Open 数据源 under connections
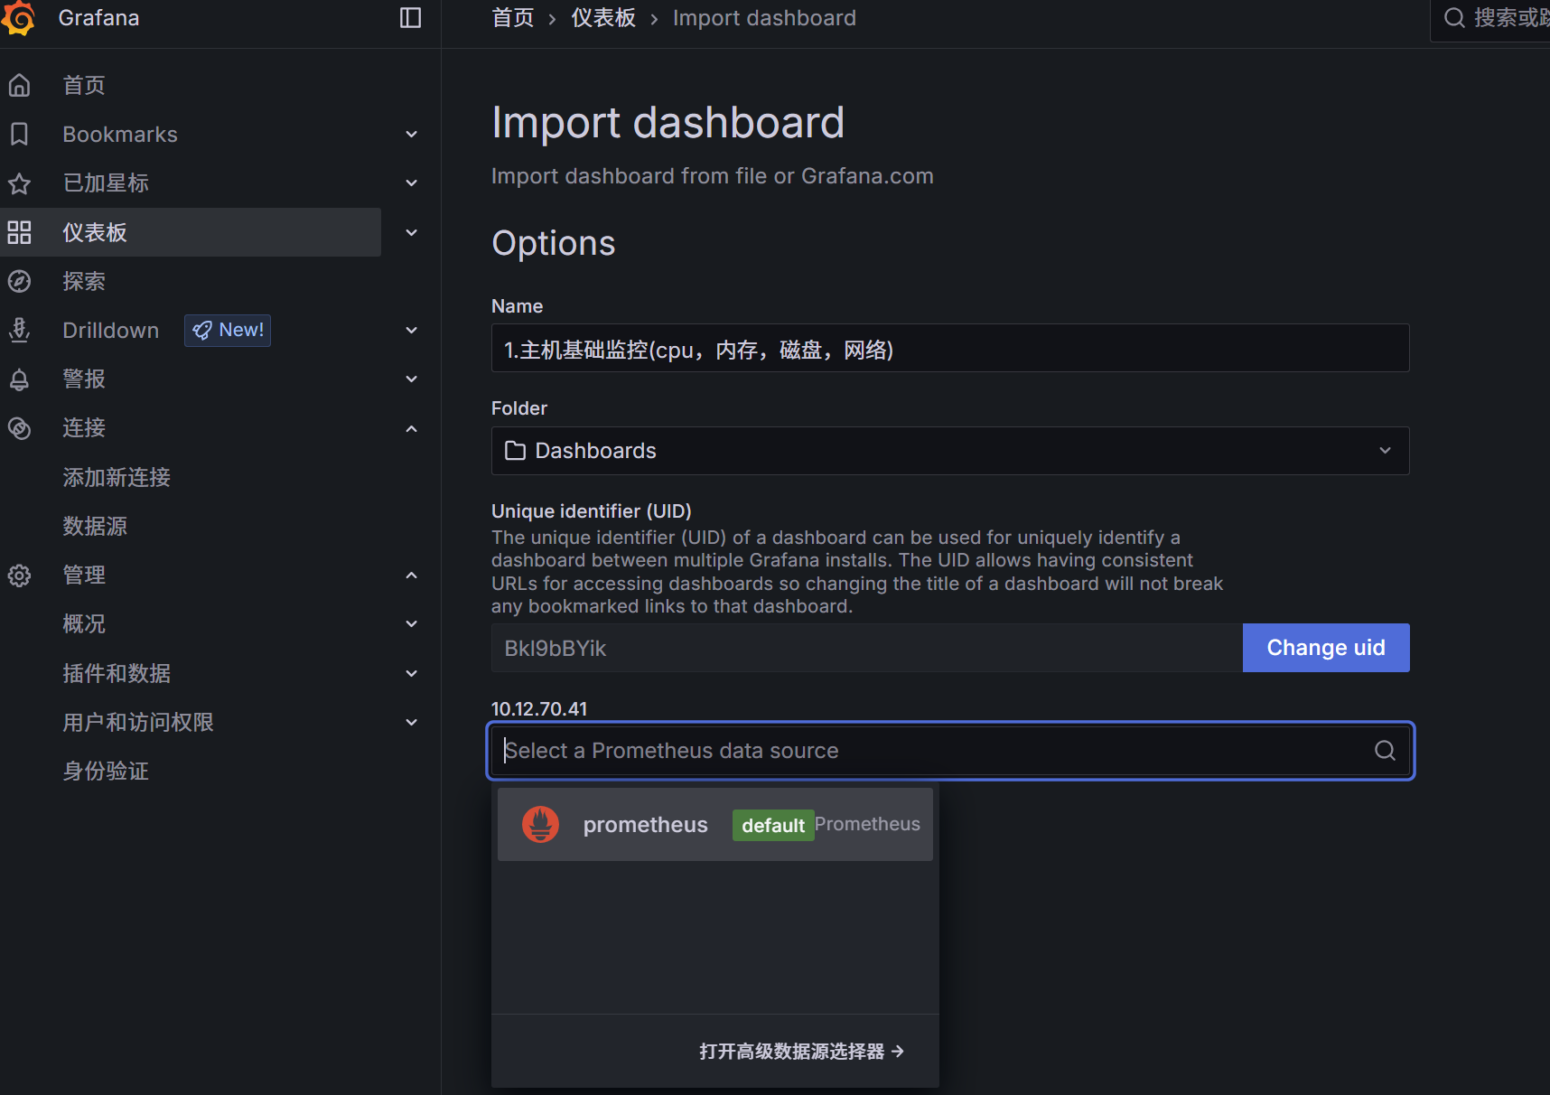This screenshot has height=1095, width=1550. pos(95,526)
